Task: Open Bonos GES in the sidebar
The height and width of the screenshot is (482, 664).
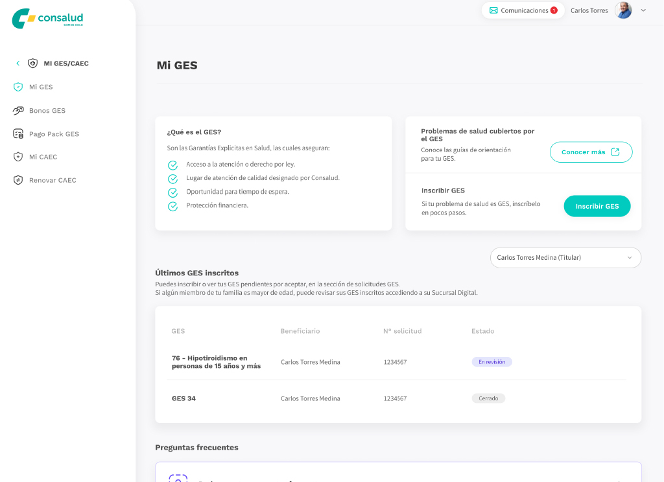Action: pyautogui.click(x=47, y=111)
